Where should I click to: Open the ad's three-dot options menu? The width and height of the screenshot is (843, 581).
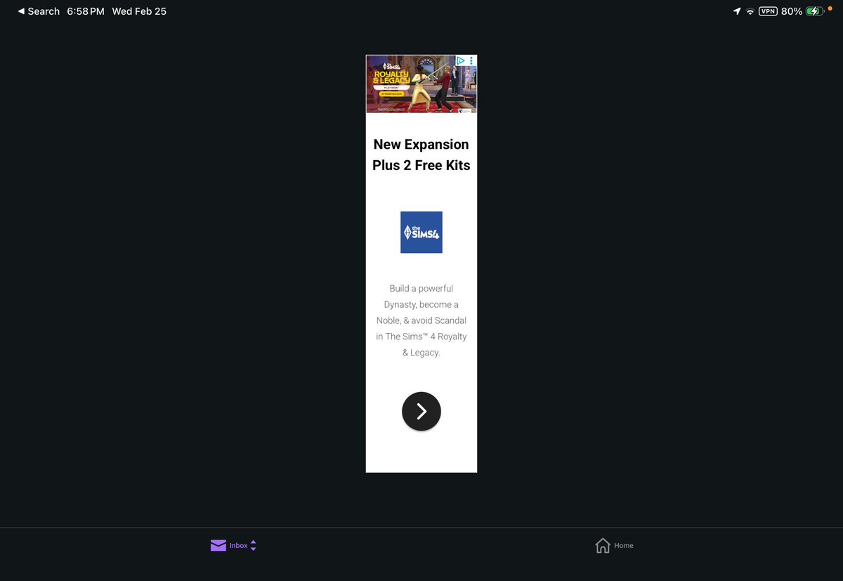pyautogui.click(x=471, y=60)
